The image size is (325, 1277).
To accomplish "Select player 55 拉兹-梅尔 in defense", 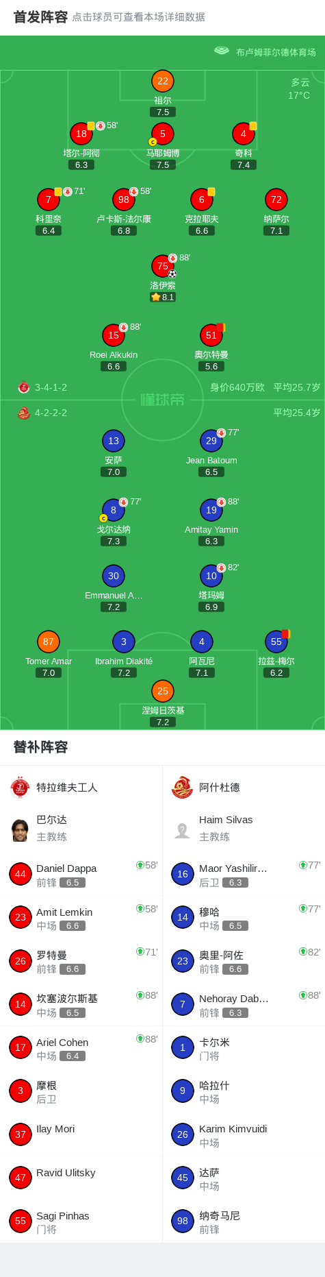I will (276, 642).
